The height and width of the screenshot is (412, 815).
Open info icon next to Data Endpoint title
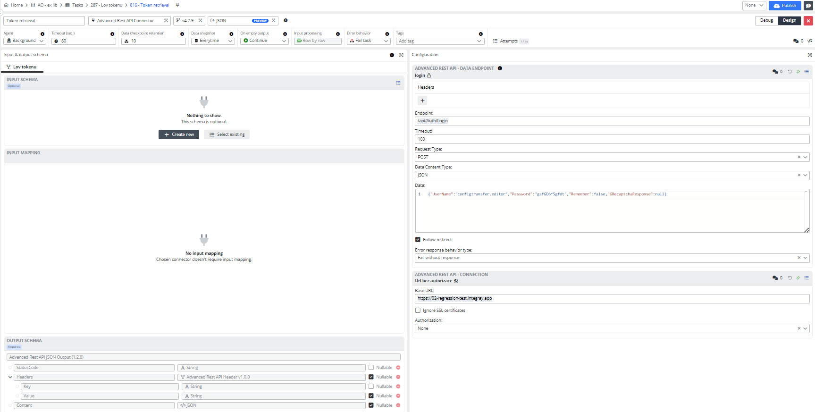click(500, 68)
